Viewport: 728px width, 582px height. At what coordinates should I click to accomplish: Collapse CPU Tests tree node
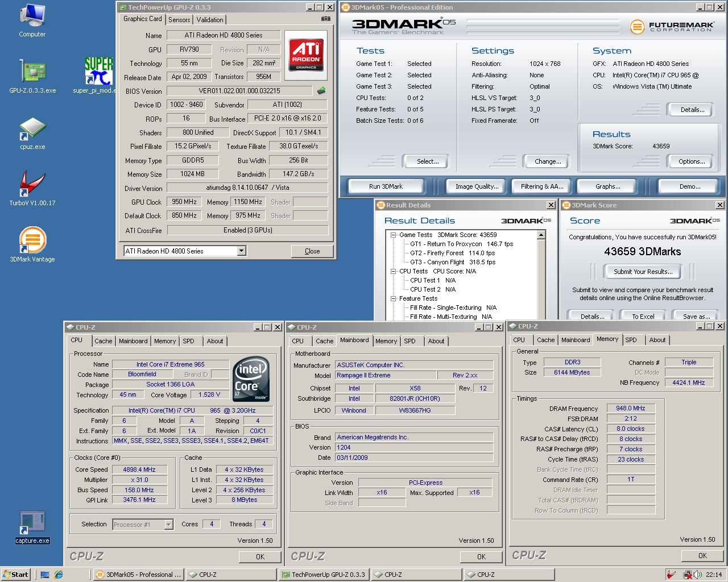click(392, 271)
